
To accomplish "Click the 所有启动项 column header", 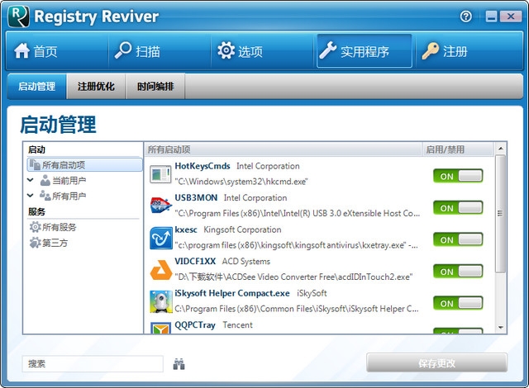I will coord(284,149).
